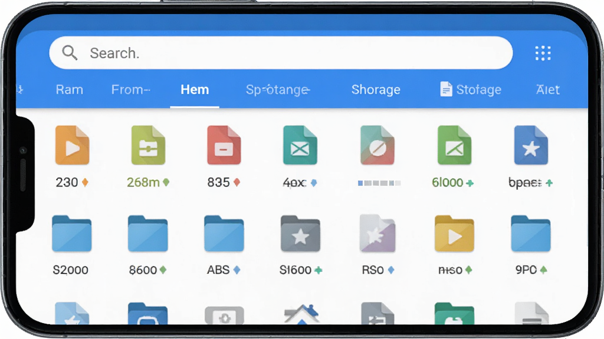Switch to the From-- tab
The width and height of the screenshot is (604, 339).
click(x=131, y=89)
